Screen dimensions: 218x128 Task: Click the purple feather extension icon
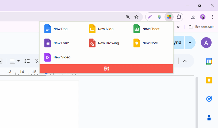point(150,17)
